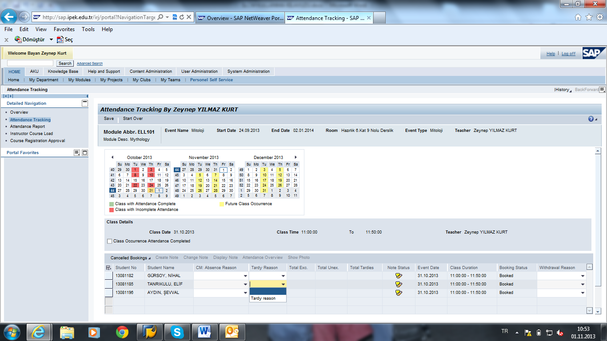Image resolution: width=607 pixels, height=341 pixels.
Task: Select October 24 red date in calendar
Action: 151,185
